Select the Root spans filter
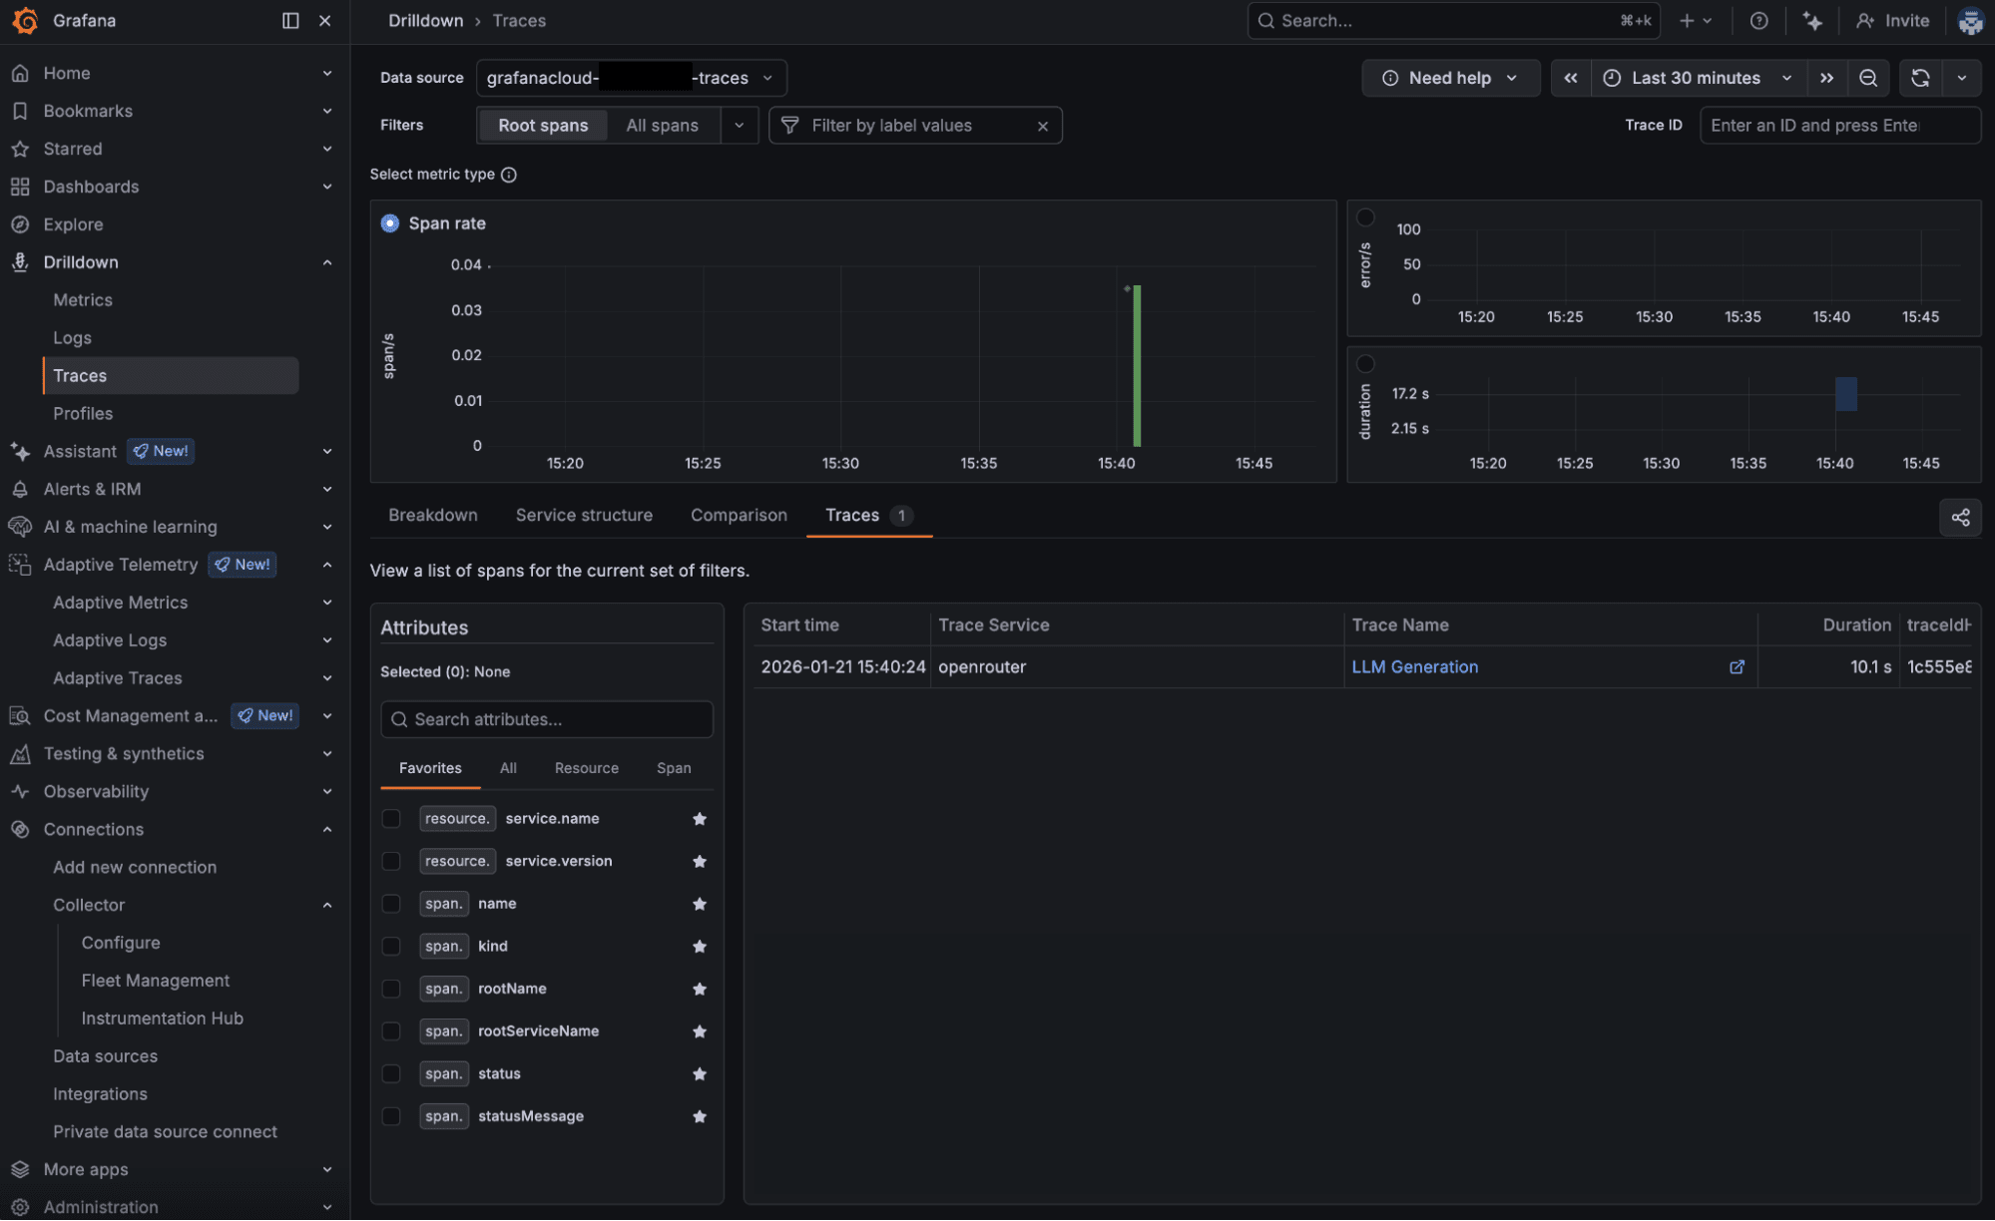 (543, 126)
